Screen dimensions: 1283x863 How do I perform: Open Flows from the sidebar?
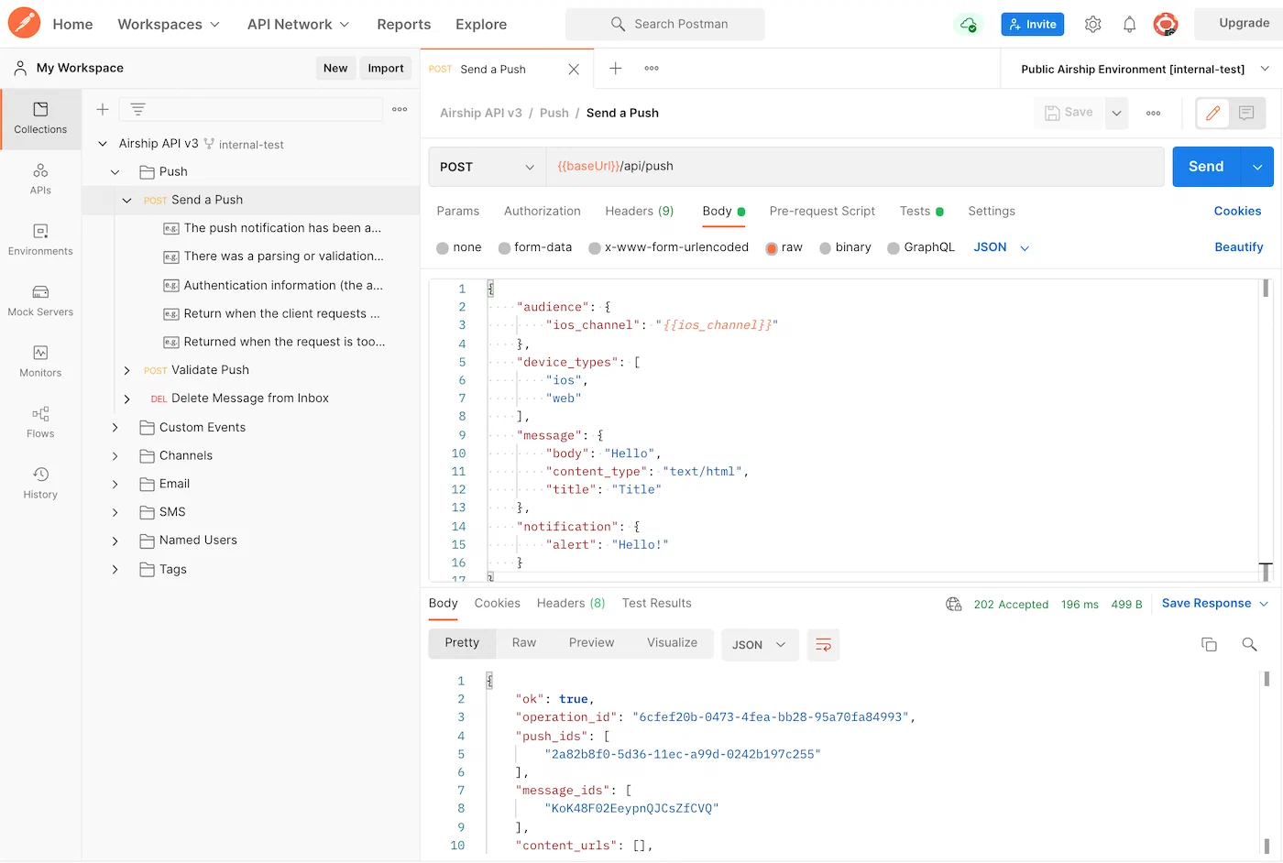pyautogui.click(x=40, y=422)
